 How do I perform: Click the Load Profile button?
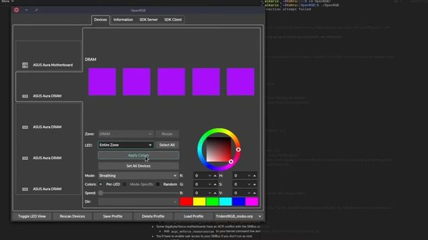click(193, 216)
